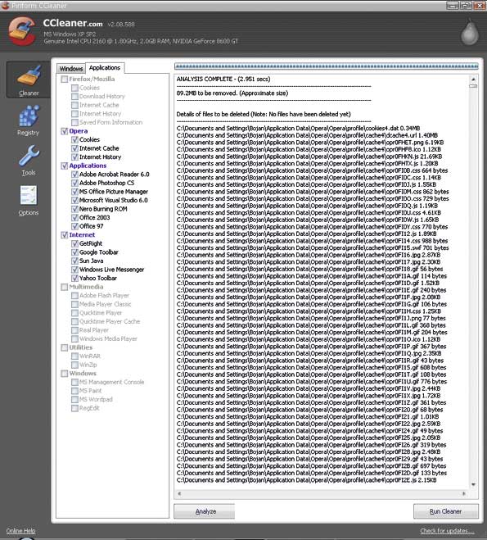Uncheck Adobe Acrobat Reader 6.0

74,175
